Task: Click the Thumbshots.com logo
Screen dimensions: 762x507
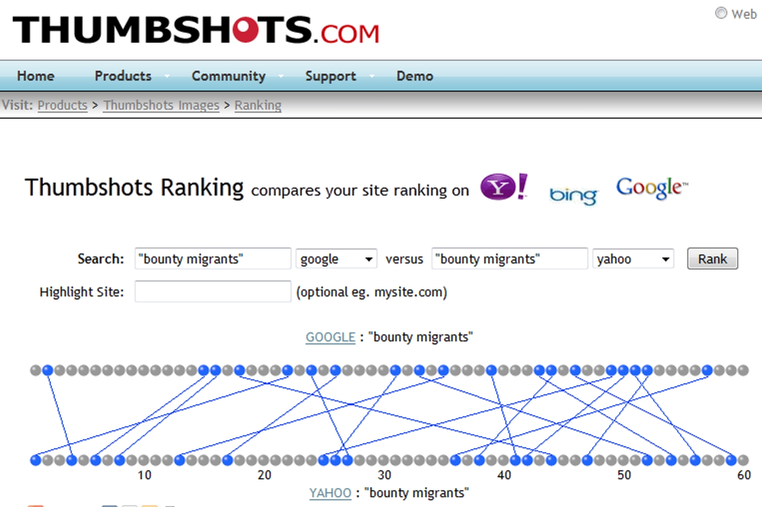Action: click(196, 29)
